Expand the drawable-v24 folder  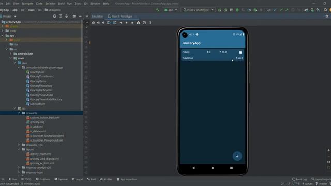click(x=19, y=145)
